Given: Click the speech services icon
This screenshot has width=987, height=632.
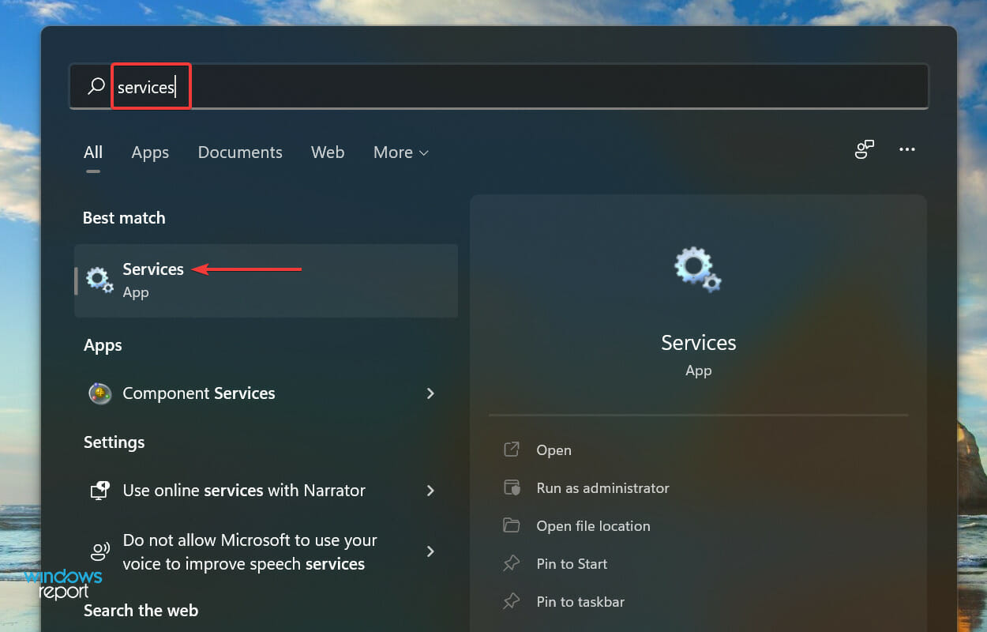Looking at the screenshot, I should pos(99,551).
